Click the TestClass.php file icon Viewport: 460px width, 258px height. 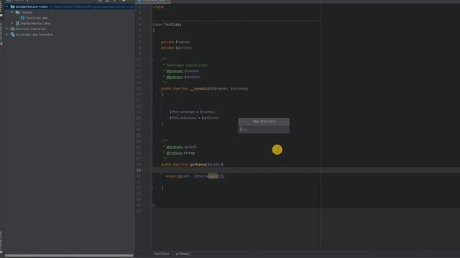(x=22, y=18)
